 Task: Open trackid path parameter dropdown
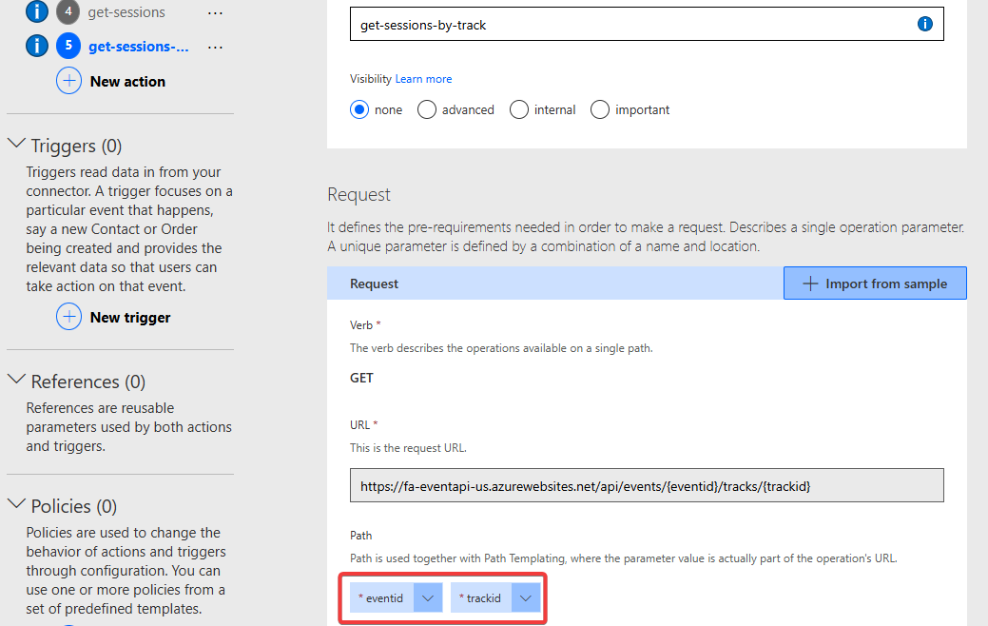click(x=526, y=597)
